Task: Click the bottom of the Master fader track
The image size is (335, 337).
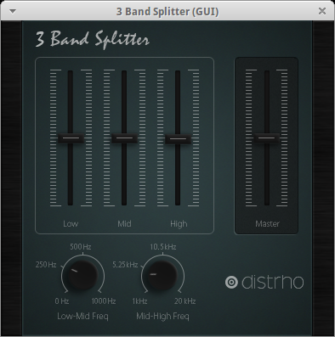Action: [x=267, y=203]
